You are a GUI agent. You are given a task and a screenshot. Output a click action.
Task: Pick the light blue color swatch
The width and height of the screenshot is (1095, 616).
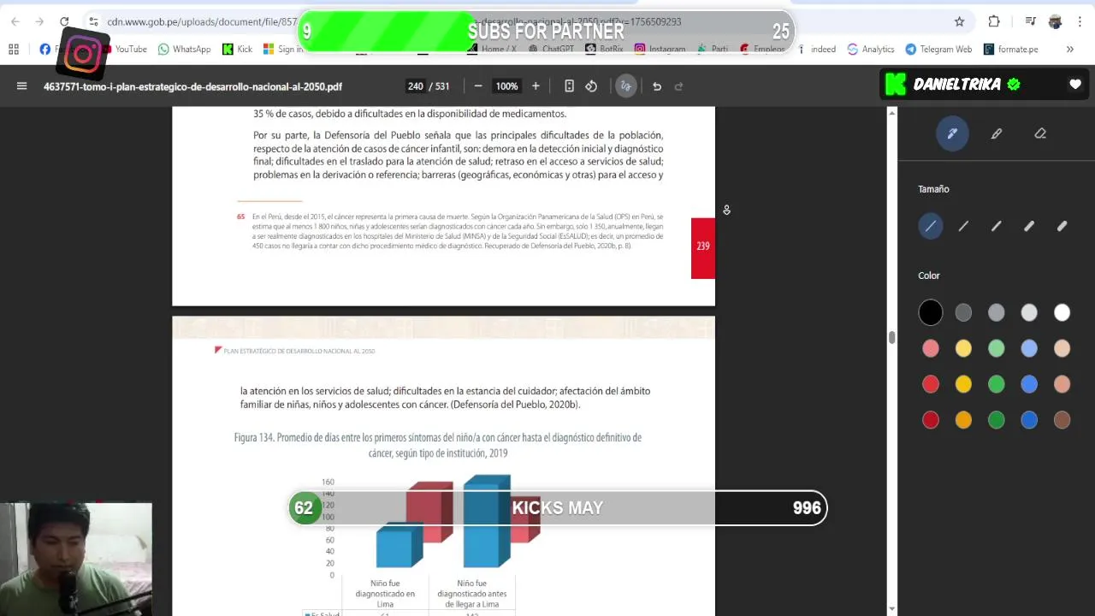click(x=1029, y=349)
